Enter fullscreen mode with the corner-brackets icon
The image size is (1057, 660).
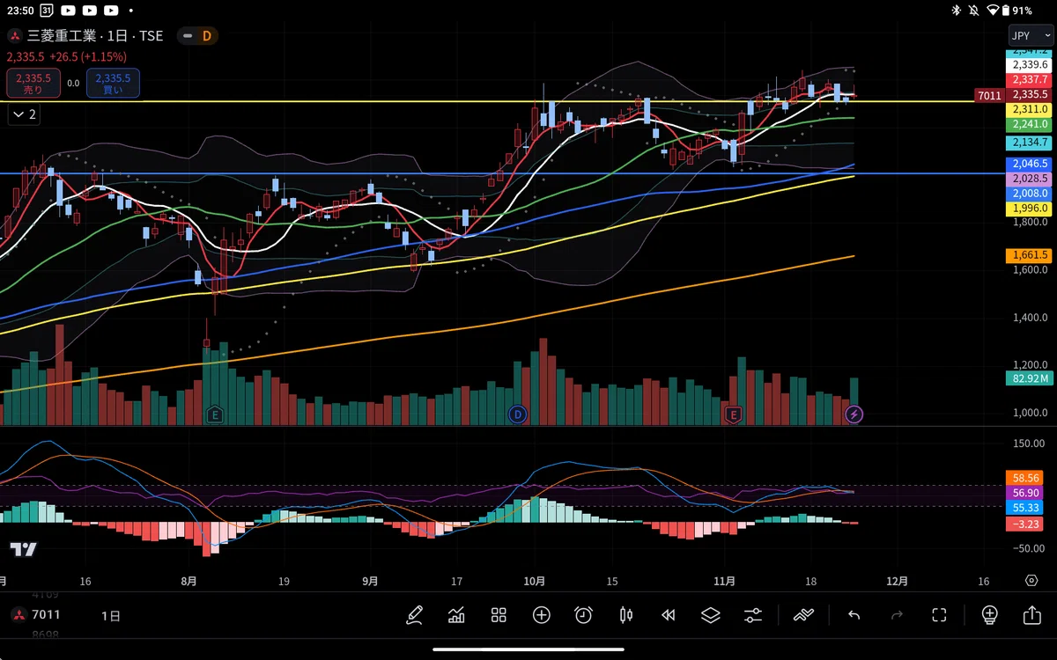pyautogui.click(x=939, y=615)
